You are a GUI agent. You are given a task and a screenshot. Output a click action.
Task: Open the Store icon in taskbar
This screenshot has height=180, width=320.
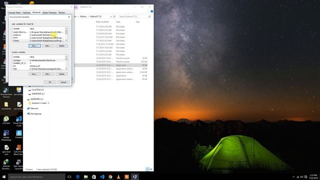[x=94, y=176]
